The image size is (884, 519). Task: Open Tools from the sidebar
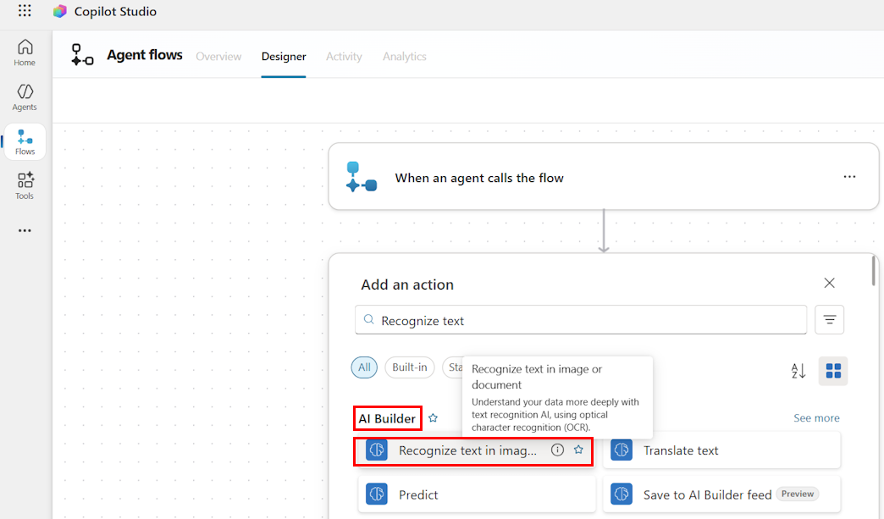(25, 186)
